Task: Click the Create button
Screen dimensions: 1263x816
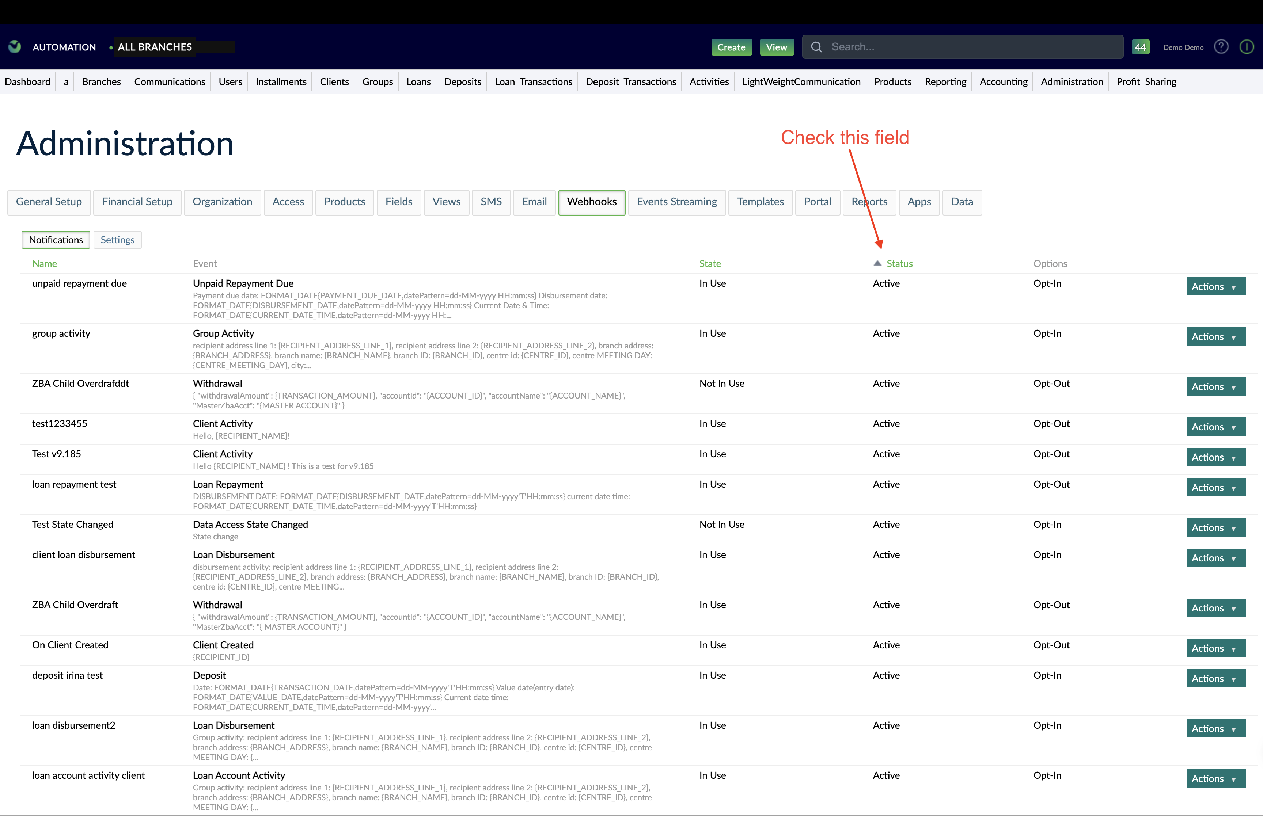Action: pos(731,47)
